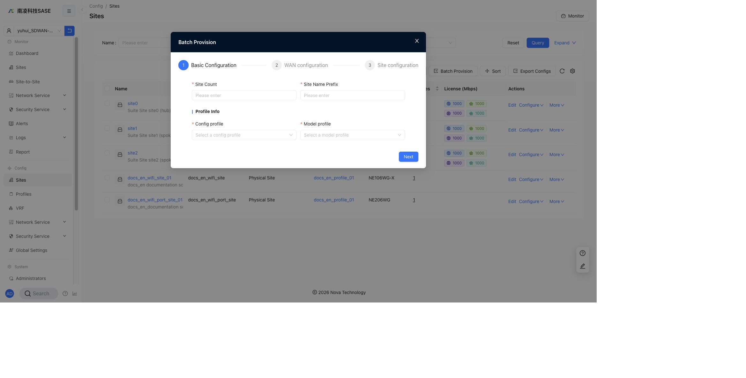Close the Batch Provision dialog
This screenshot has height=378, width=746.
417,41
